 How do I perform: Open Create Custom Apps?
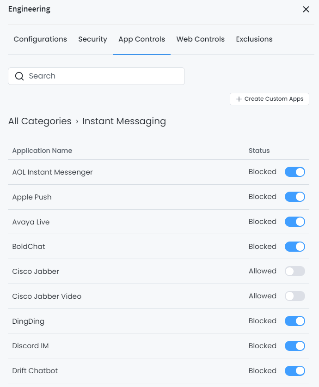(x=270, y=99)
